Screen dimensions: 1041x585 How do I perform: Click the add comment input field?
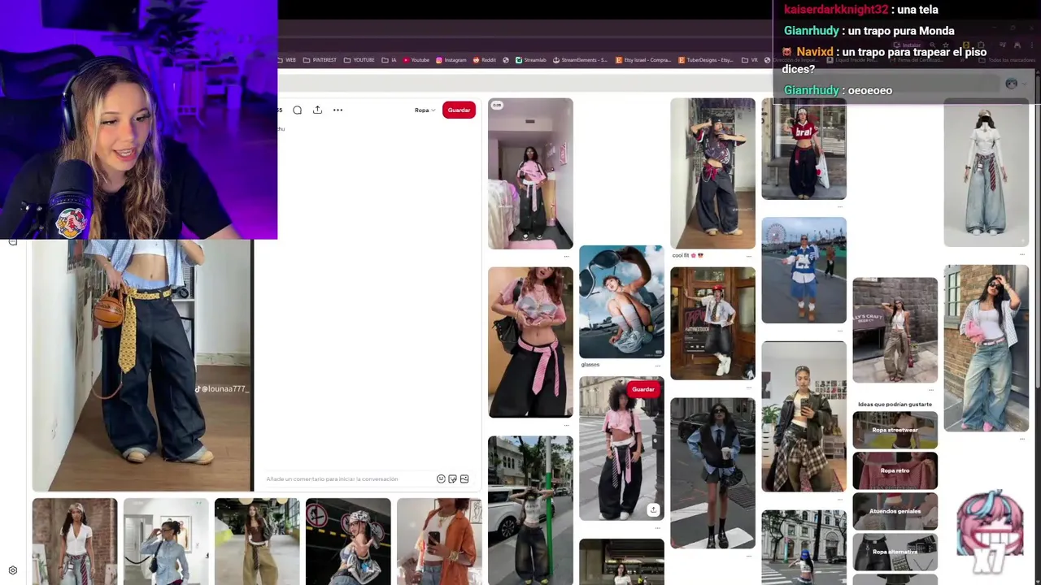pyautogui.click(x=350, y=479)
